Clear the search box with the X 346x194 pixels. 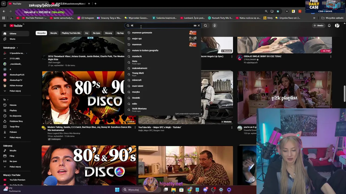pyautogui.click(x=199, y=26)
